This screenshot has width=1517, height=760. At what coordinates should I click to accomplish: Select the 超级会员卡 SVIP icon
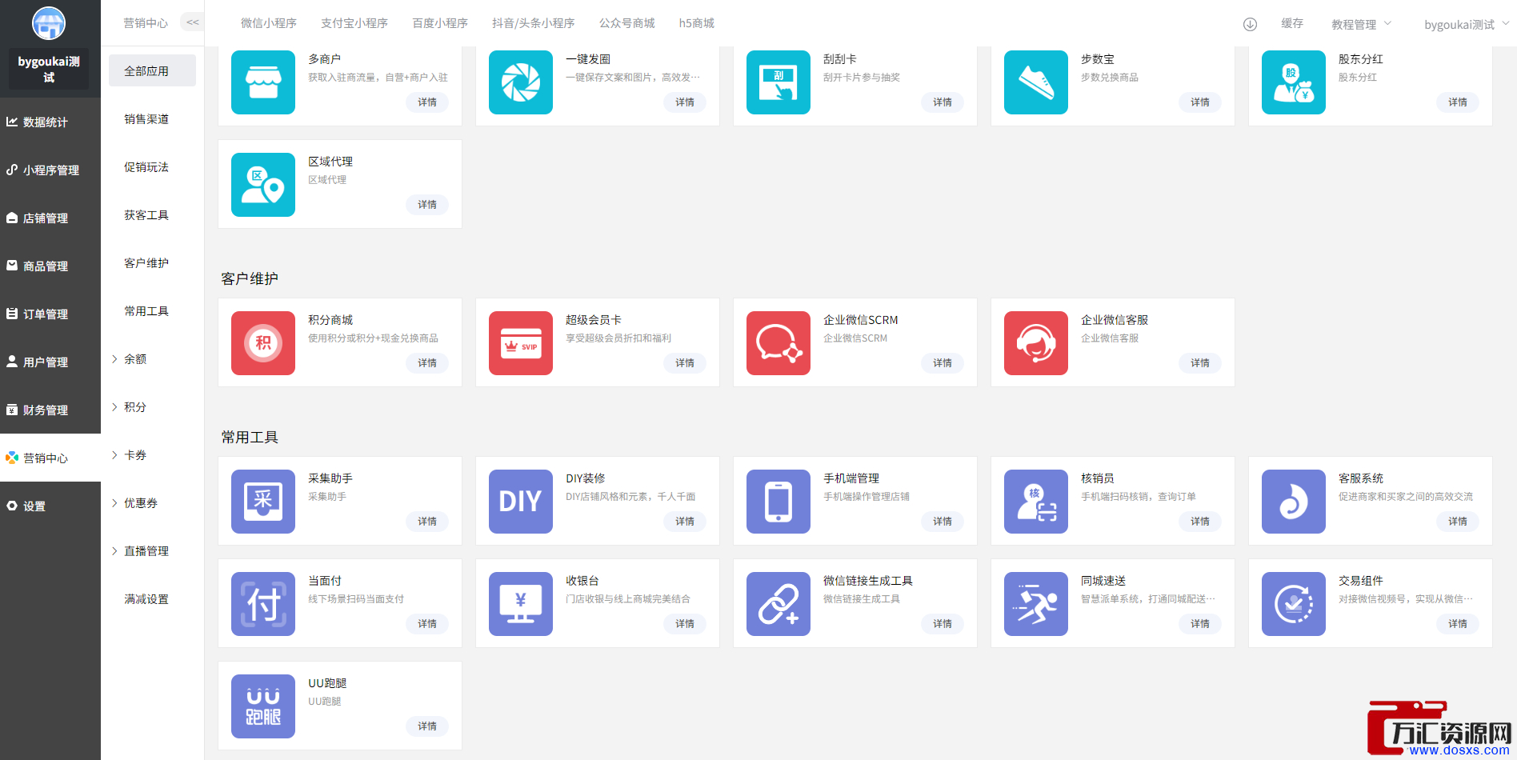[520, 343]
